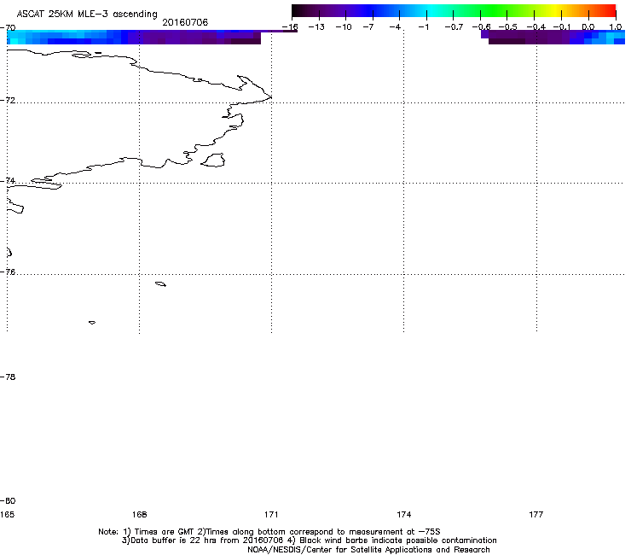The image size is (631, 555).
Task: Click the data swath near top-left at -70
Action: (134, 37)
